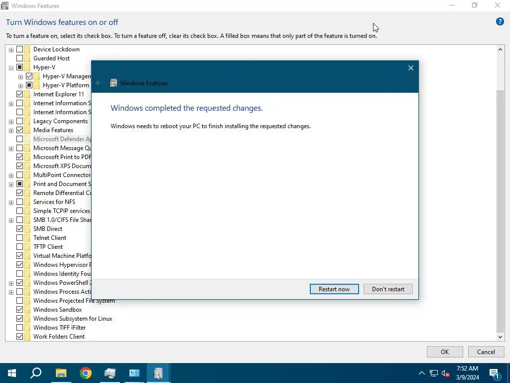510x383 pixels.
Task: Expand Microsoft Message Queue node
Action: pos(11,149)
